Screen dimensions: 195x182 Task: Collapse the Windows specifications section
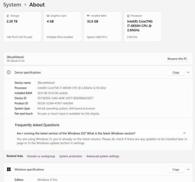click(x=188, y=170)
